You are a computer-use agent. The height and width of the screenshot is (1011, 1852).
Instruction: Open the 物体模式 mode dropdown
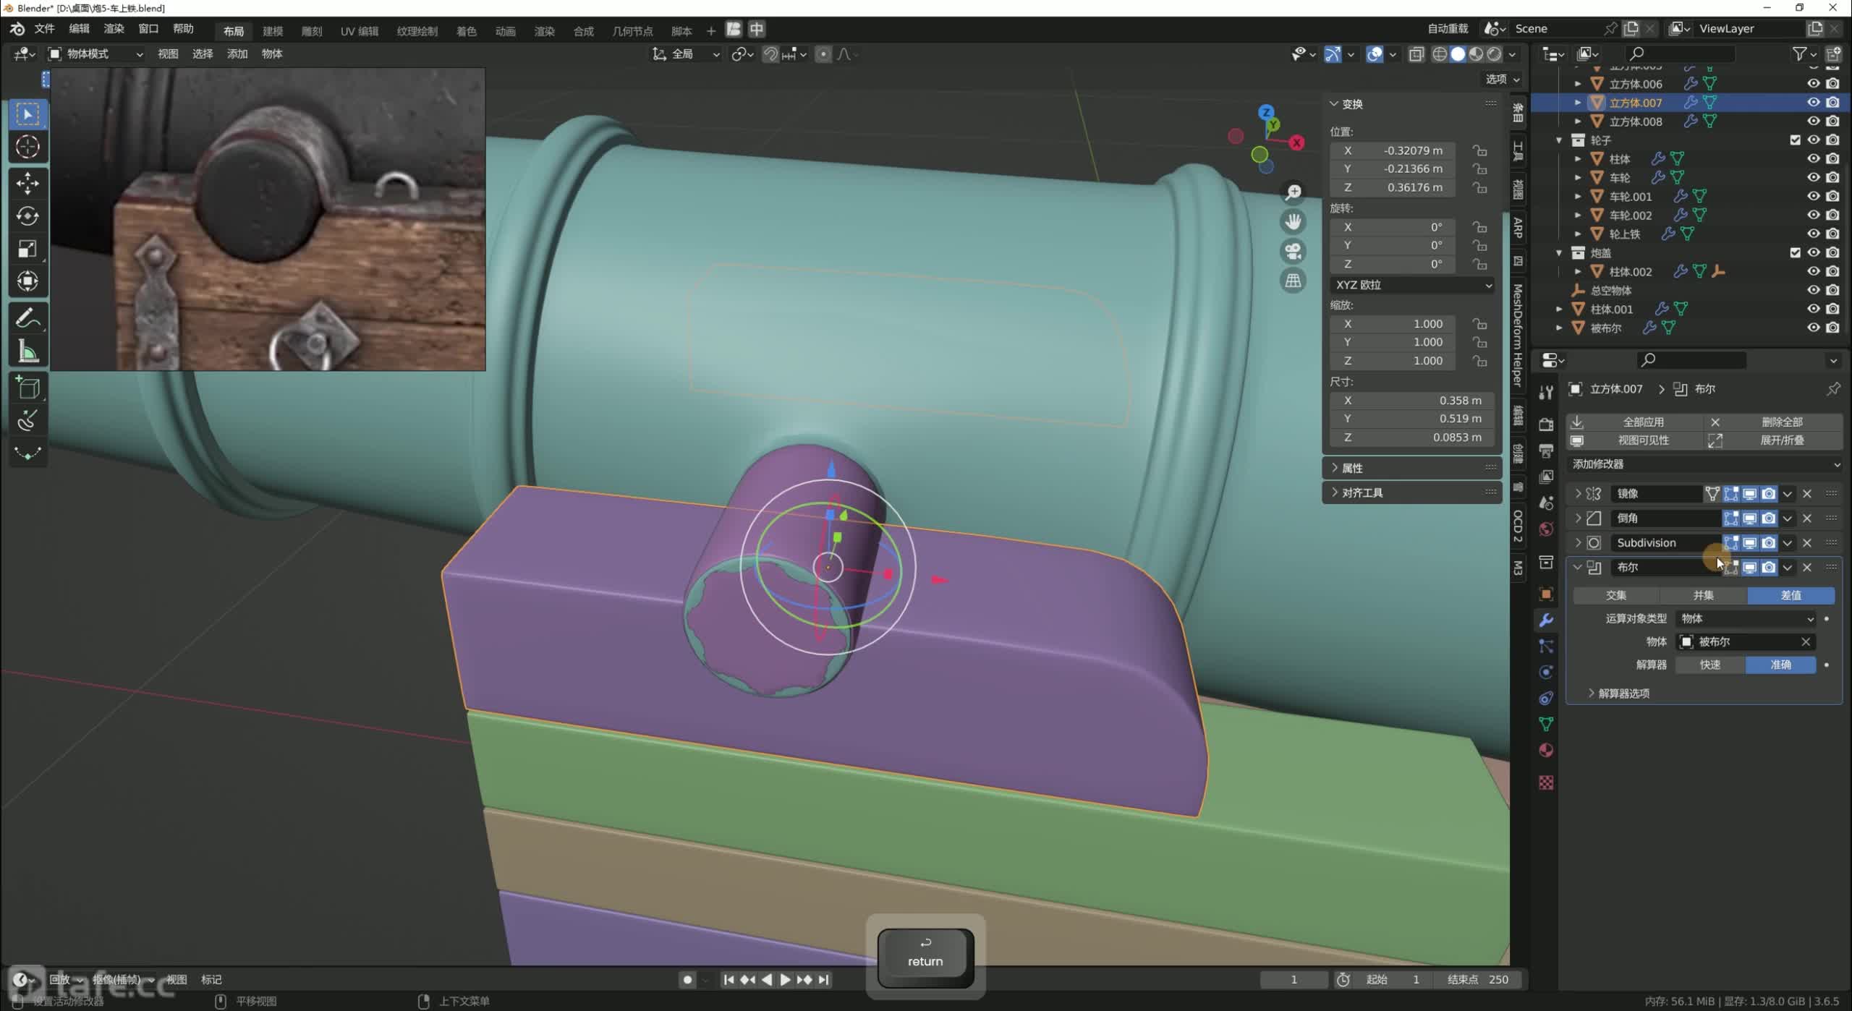pyautogui.click(x=95, y=54)
